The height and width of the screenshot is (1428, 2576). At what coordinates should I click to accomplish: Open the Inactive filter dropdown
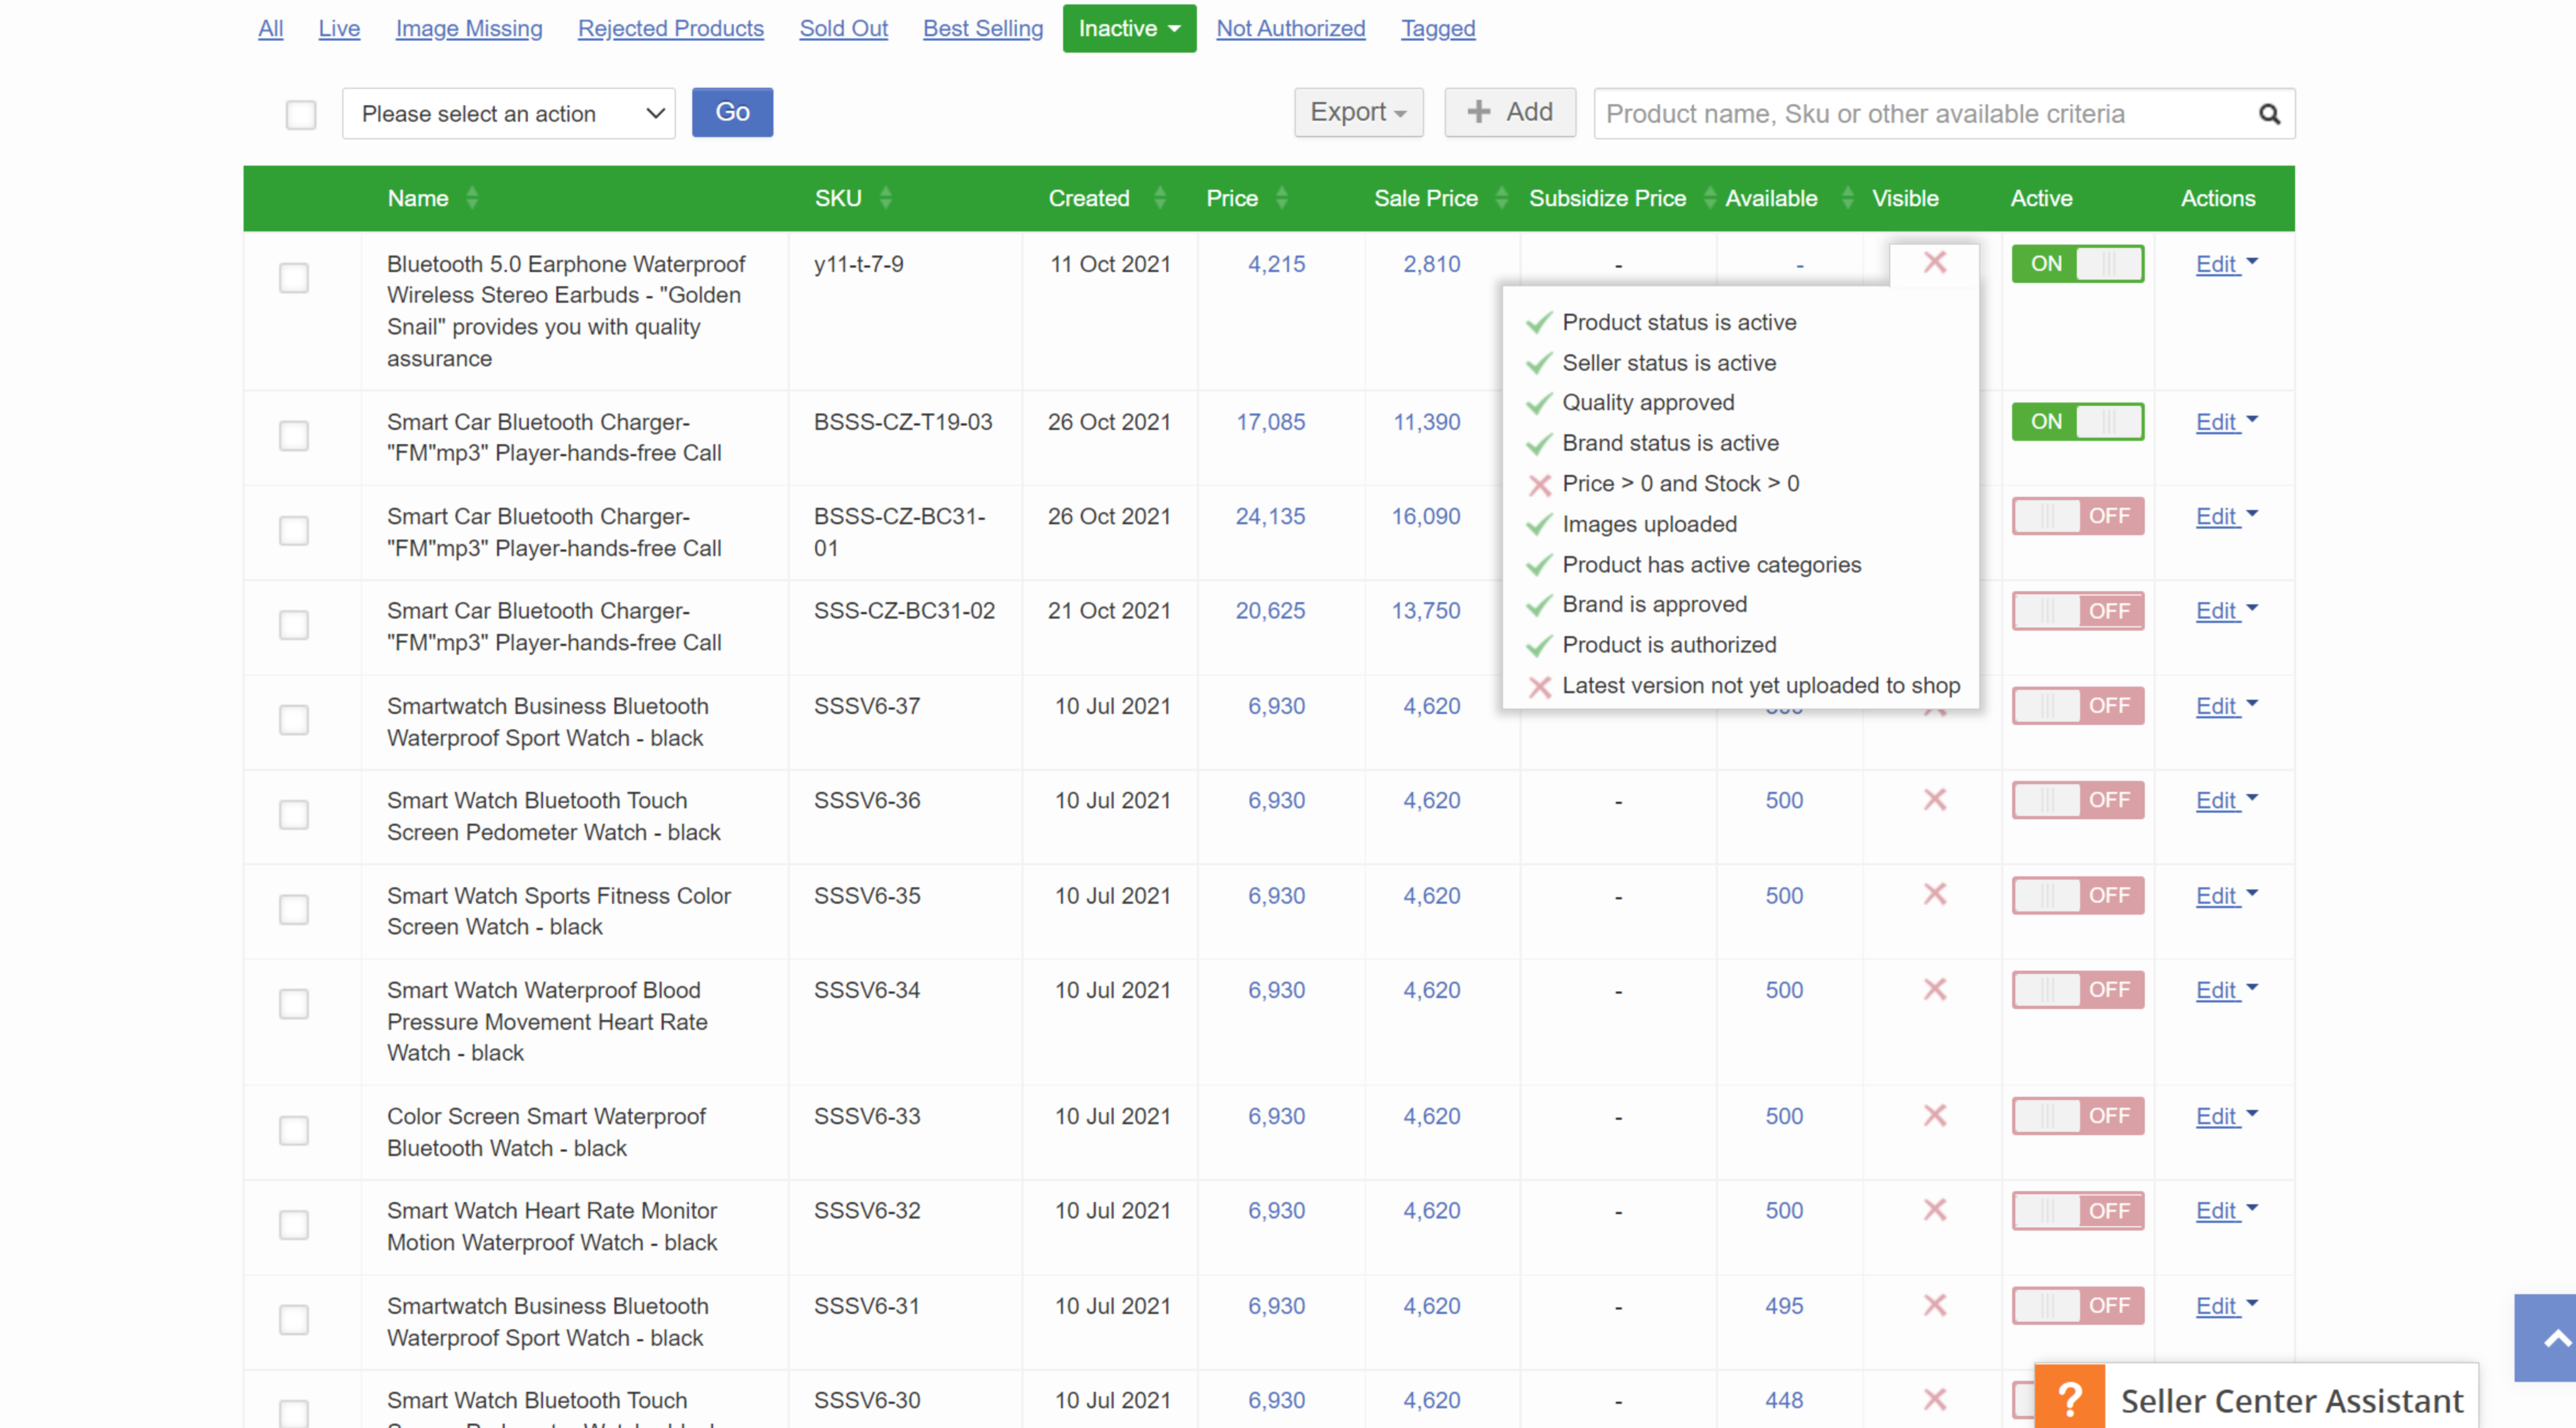(1129, 28)
